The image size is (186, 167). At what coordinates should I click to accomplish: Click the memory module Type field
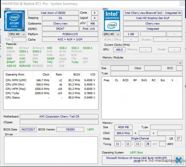coord(146,73)
